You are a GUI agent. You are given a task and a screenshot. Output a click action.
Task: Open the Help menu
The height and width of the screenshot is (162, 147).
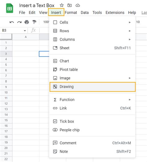coord(132,12)
